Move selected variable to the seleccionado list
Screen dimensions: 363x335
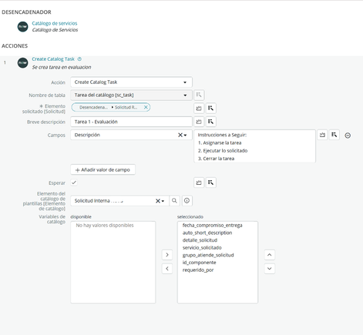click(167, 255)
